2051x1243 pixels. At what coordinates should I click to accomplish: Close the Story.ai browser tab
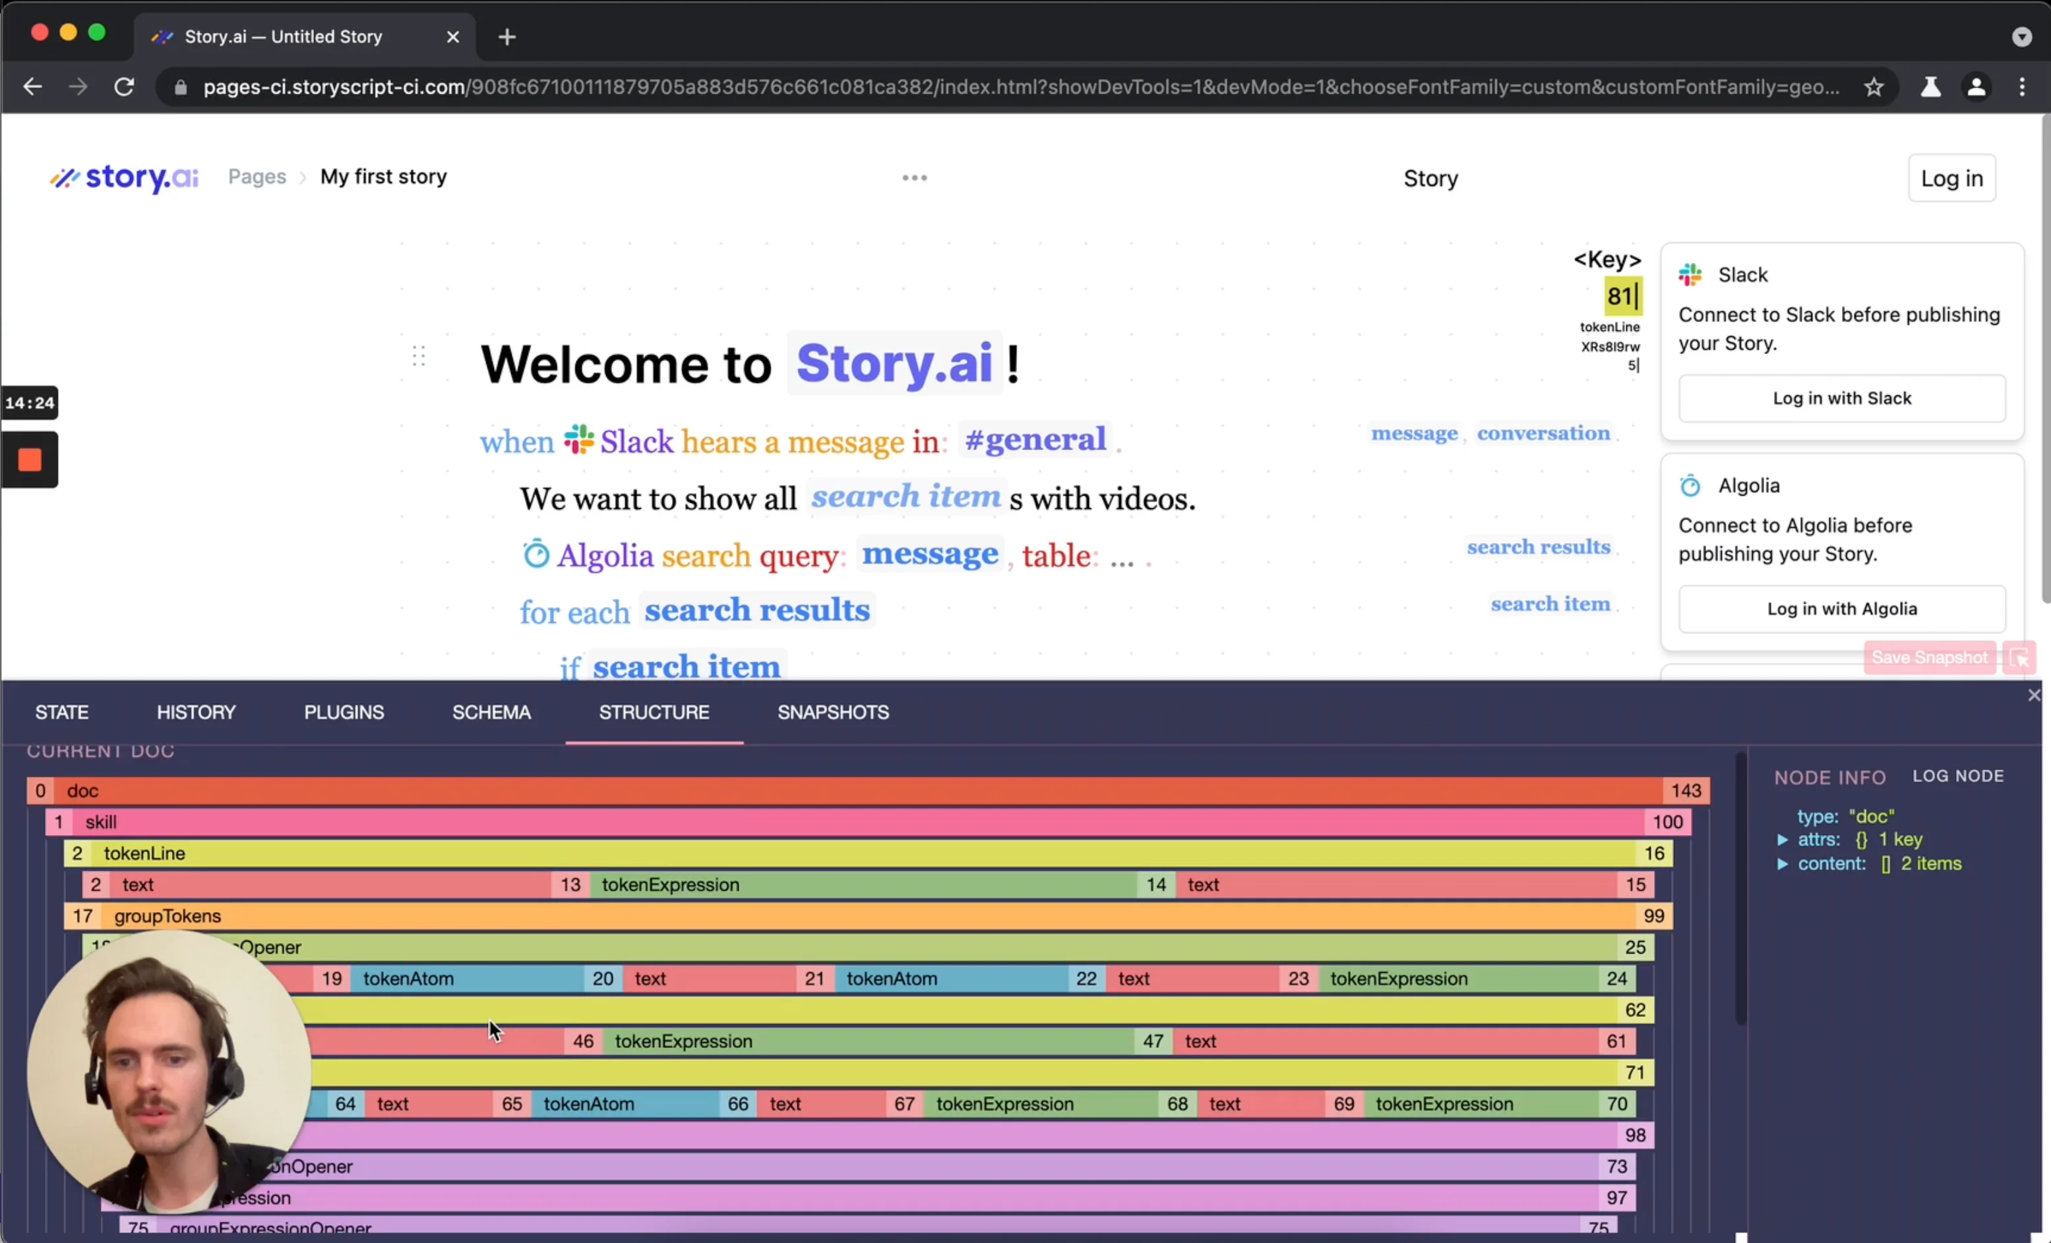pyautogui.click(x=453, y=38)
